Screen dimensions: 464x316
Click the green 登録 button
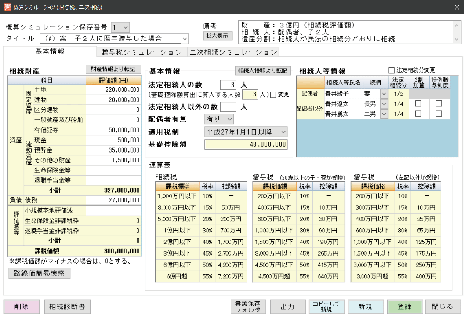point(403,307)
